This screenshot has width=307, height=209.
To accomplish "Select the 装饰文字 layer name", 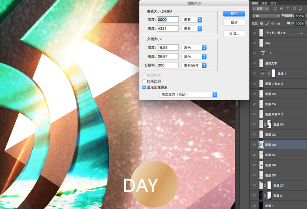I will click(x=271, y=64).
